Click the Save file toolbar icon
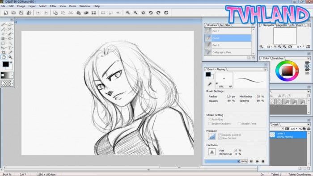This screenshot has height=176, width=313. [21, 13]
